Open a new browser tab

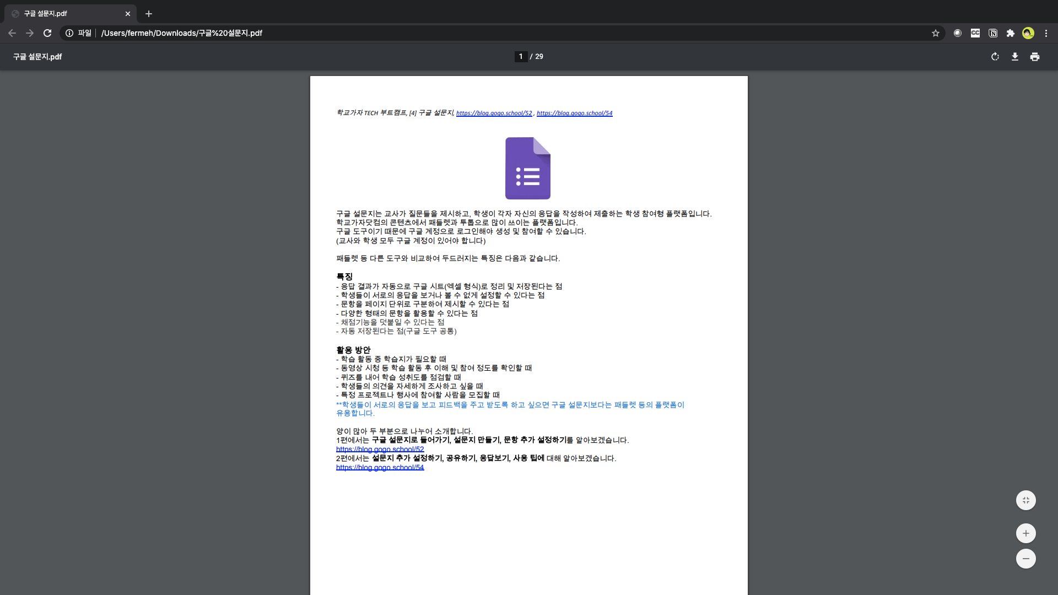(149, 14)
